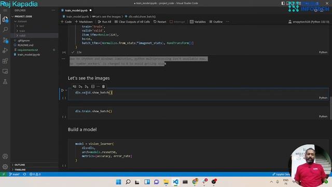332x187 pixels.
Task: Click the hamburger menu above the activity bar
Action: pyautogui.click(x=5, y=10)
